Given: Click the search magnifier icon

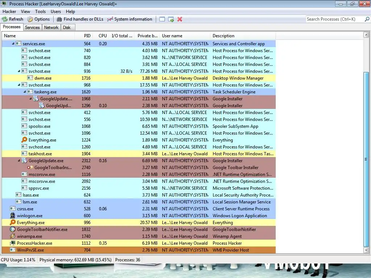Looking at the screenshot, I should tap(367, 19).
